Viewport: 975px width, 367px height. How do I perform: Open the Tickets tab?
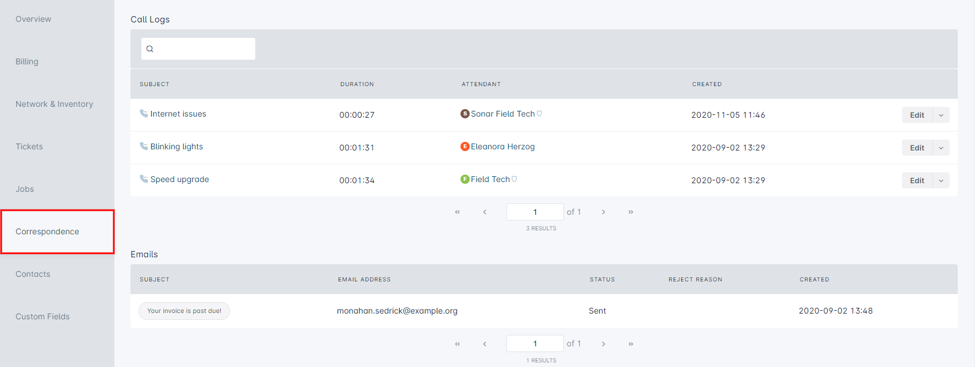click(x=29, y=146)
